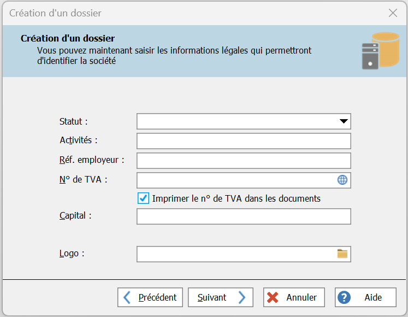Click inside the Statut combo box field

pyautogui.click(x=235, y=121)
